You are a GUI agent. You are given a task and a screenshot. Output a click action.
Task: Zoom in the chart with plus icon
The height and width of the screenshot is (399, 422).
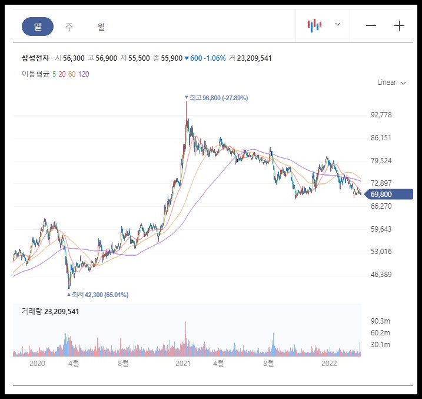coord(399,25)
